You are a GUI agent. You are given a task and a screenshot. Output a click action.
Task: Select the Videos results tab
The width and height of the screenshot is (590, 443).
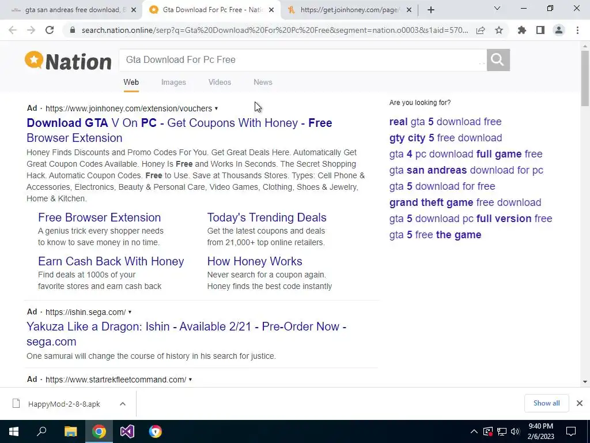(x=220, y=82)
